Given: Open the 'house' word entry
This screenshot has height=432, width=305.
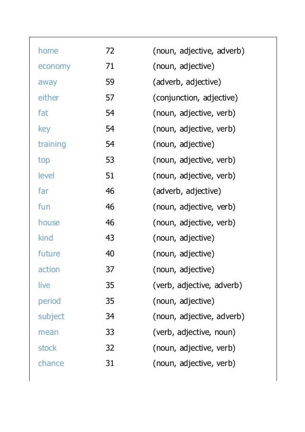Looking at the screenshot, I should coord(49,222).
